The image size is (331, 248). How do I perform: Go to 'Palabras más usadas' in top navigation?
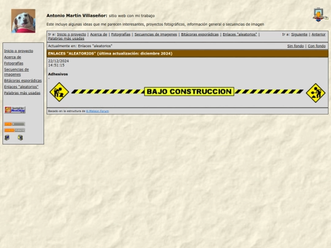(x=66, y=39)
